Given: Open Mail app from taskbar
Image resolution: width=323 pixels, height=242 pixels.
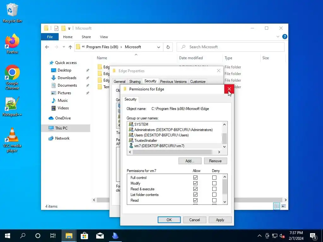Looking at the screenshot, I should point(100,236).
